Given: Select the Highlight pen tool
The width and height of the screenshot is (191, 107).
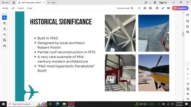Looking at the screenshot, I should (4, 29).
